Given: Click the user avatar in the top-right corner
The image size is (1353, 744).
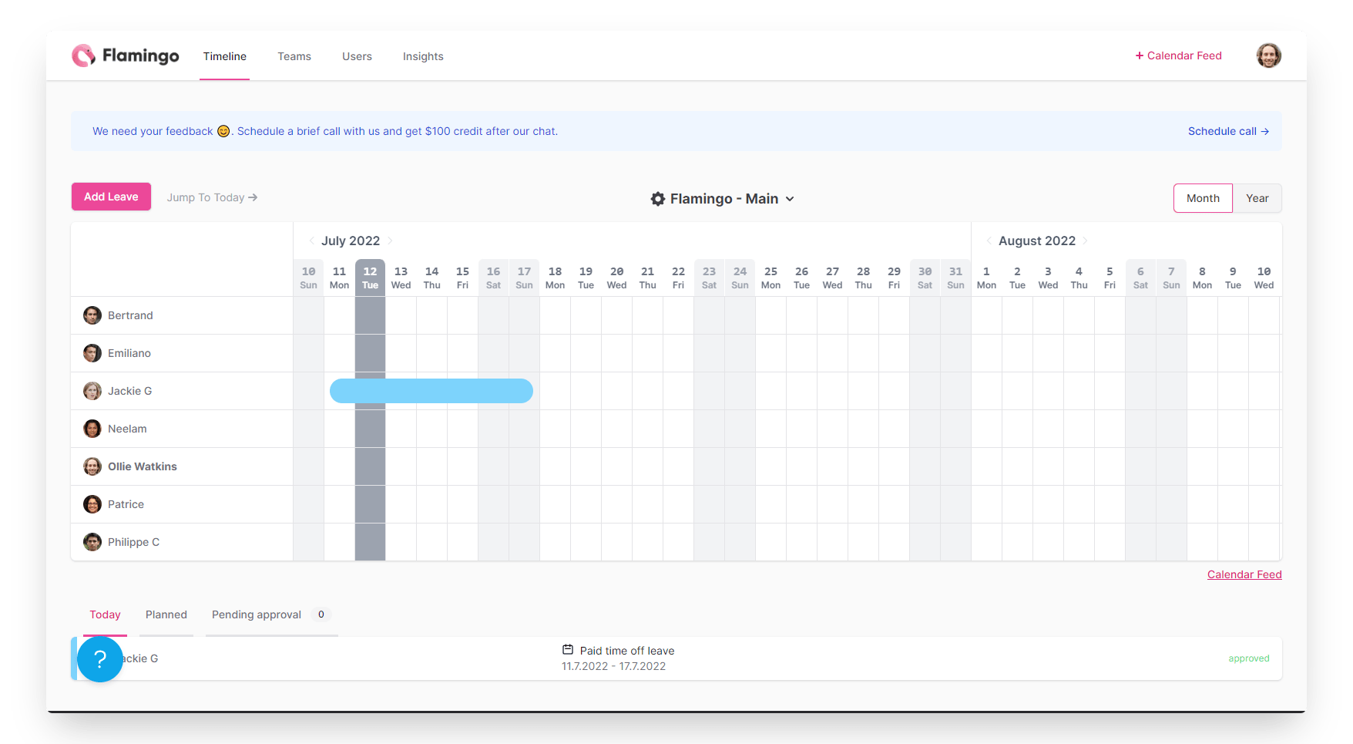Looking at the screenshot, I should [1268, 55].
